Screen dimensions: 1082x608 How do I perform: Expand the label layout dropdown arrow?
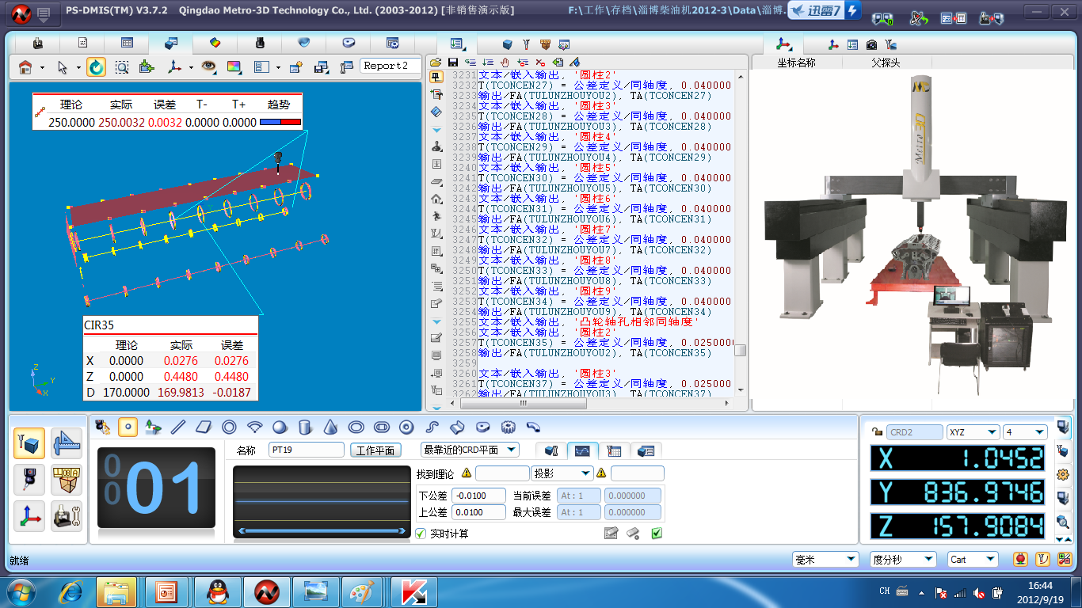(x=278, y=68)
